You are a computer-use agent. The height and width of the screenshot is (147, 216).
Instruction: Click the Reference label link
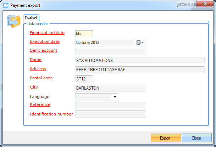tap(40, 104)
